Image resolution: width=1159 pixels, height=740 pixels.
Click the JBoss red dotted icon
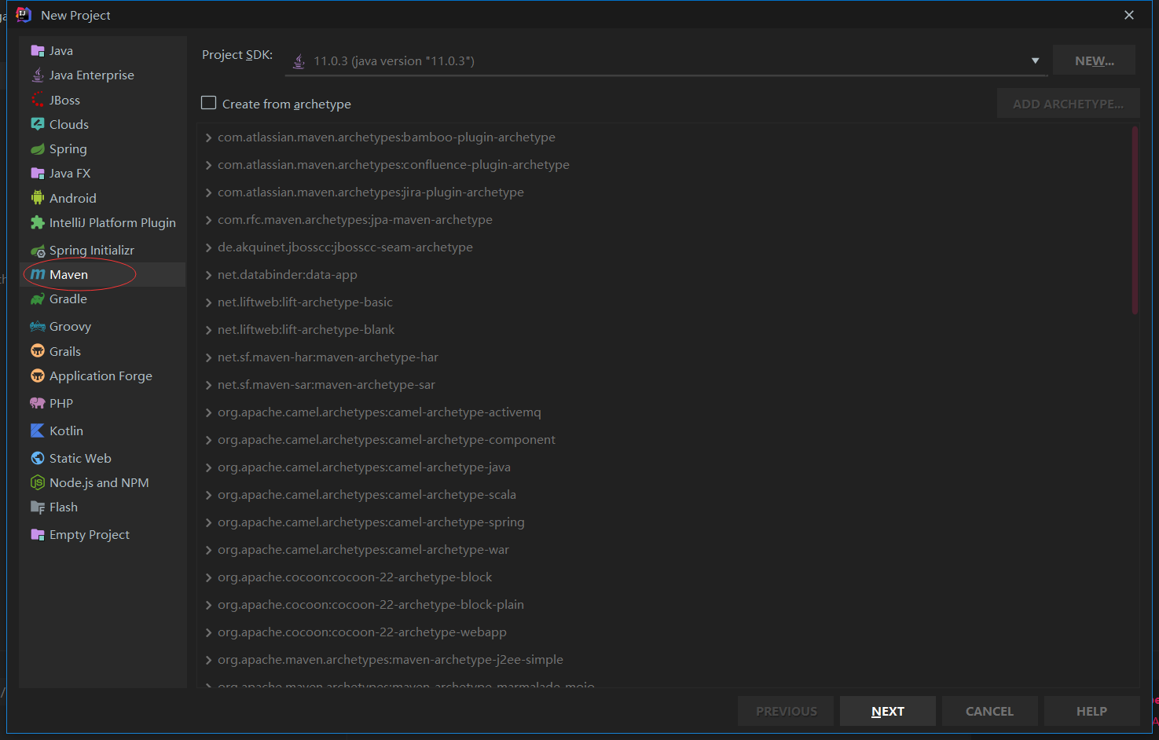(x=37, y=101)
